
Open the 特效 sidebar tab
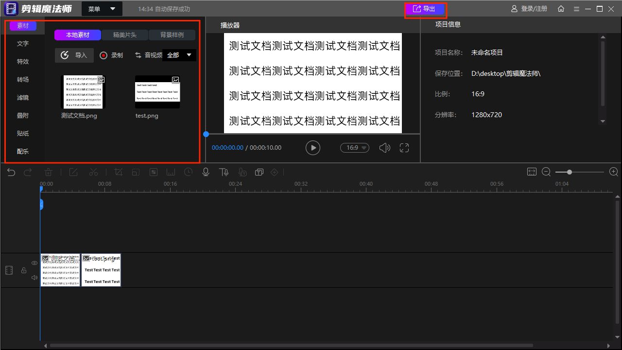[23, 62]
